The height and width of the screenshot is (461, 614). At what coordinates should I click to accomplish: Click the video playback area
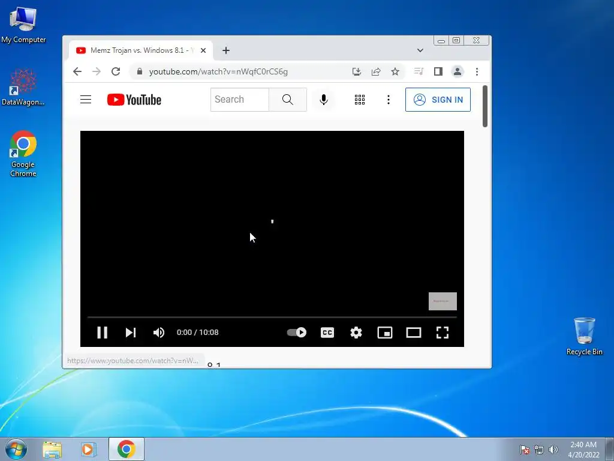coord(272,223)
